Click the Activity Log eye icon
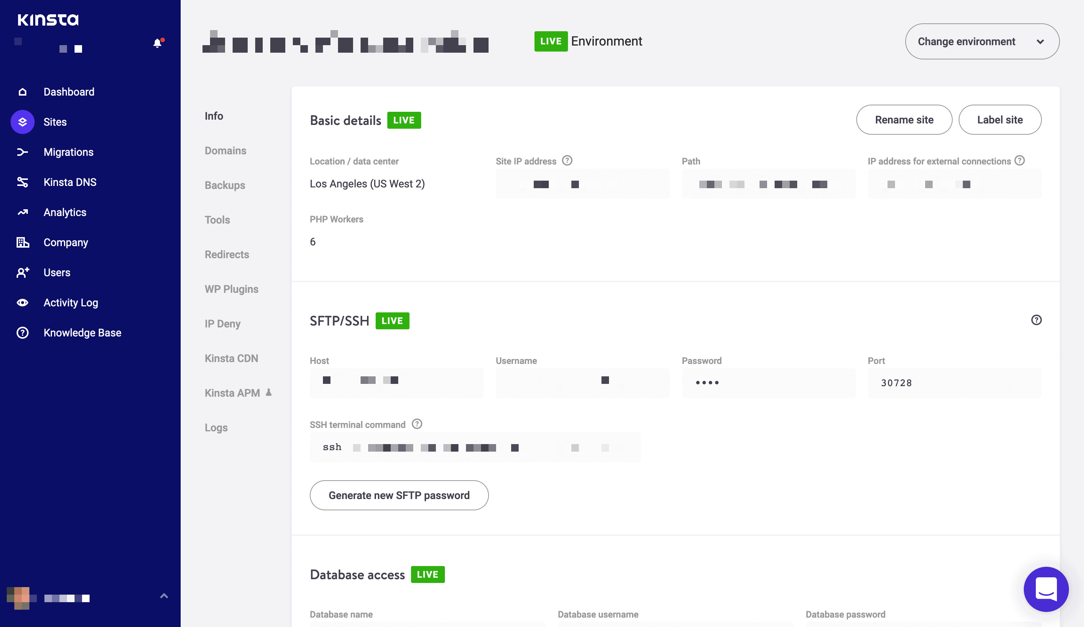Viewport: 1084px width, 627px height. click(22, 302)
